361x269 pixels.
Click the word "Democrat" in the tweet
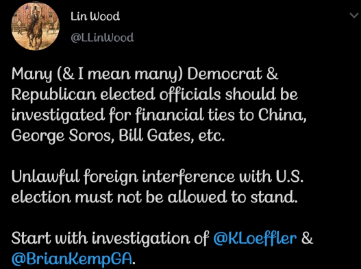point(224,74)
